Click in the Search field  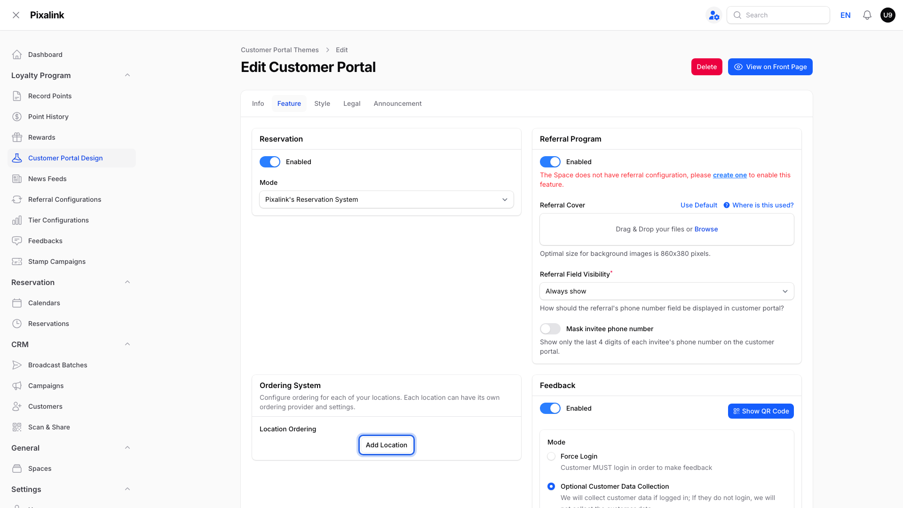click(x=778, y=15)
